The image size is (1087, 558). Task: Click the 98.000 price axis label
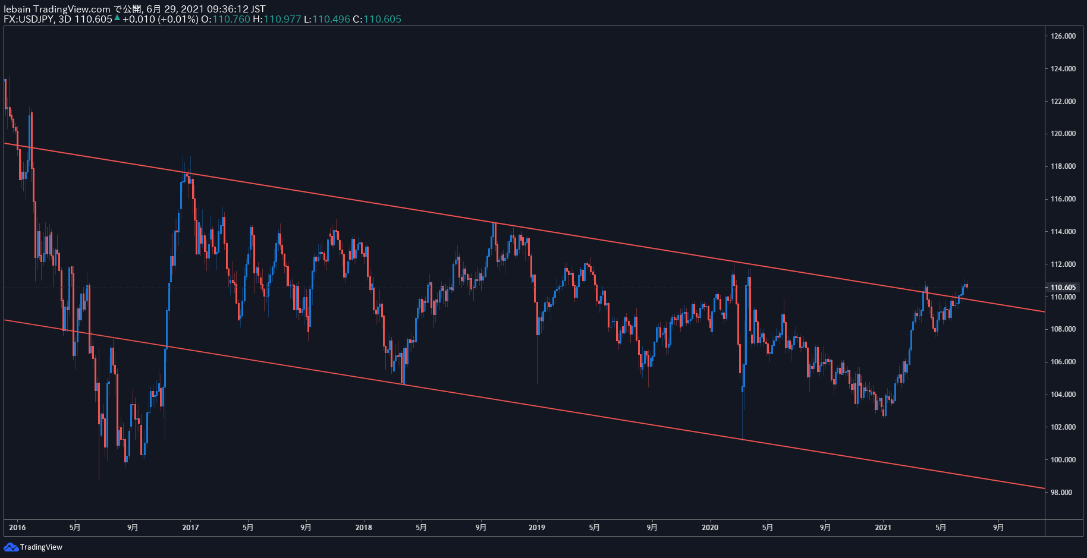[1063, 493]
